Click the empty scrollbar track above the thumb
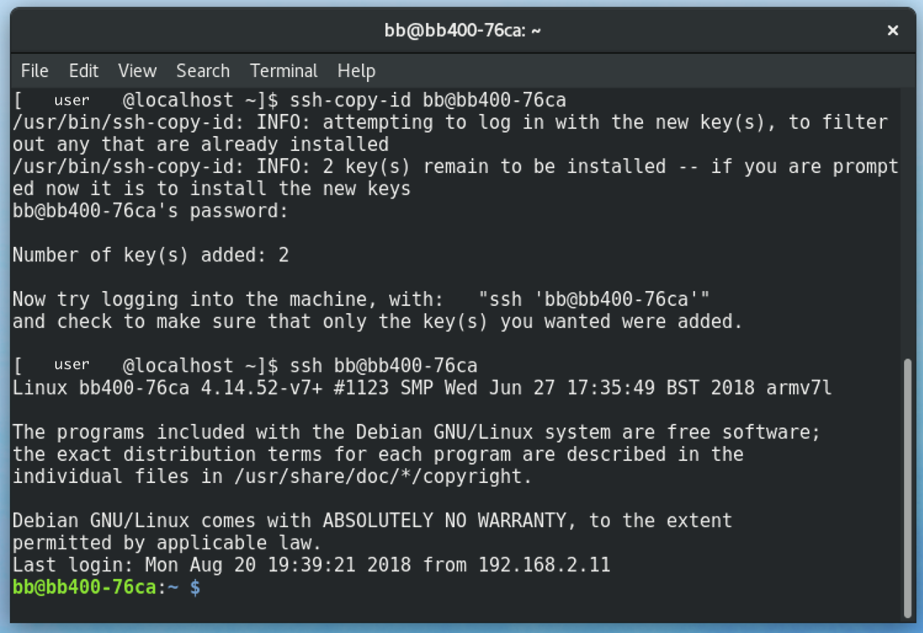 click(x=907, y=221)
